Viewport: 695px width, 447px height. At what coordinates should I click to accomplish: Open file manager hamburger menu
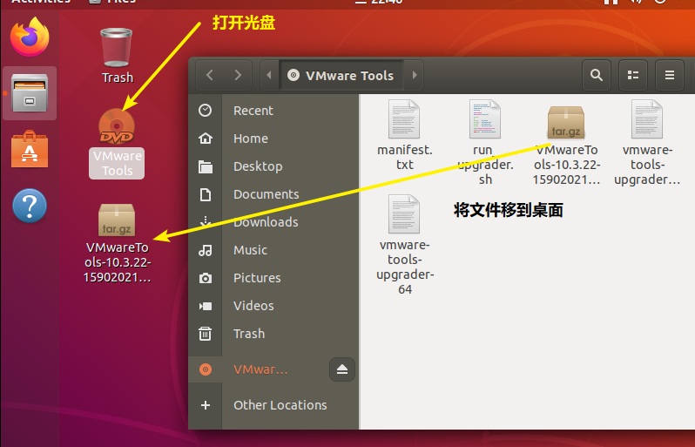(x=669, y=75)
